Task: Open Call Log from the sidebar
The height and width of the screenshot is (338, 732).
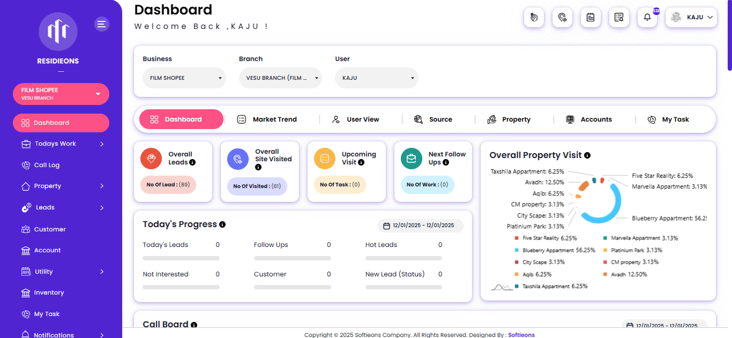Action: [47, 165]
